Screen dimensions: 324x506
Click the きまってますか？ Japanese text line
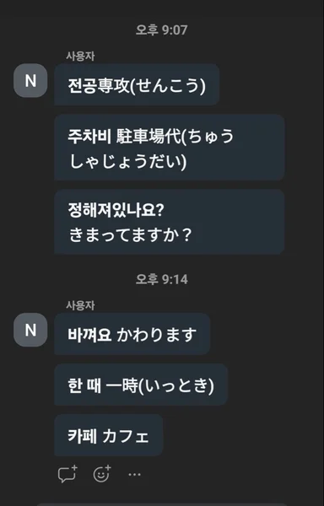tap(131, 235)
